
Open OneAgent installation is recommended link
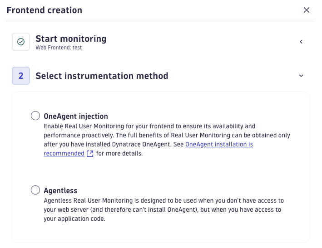click(x=219, y=144)
